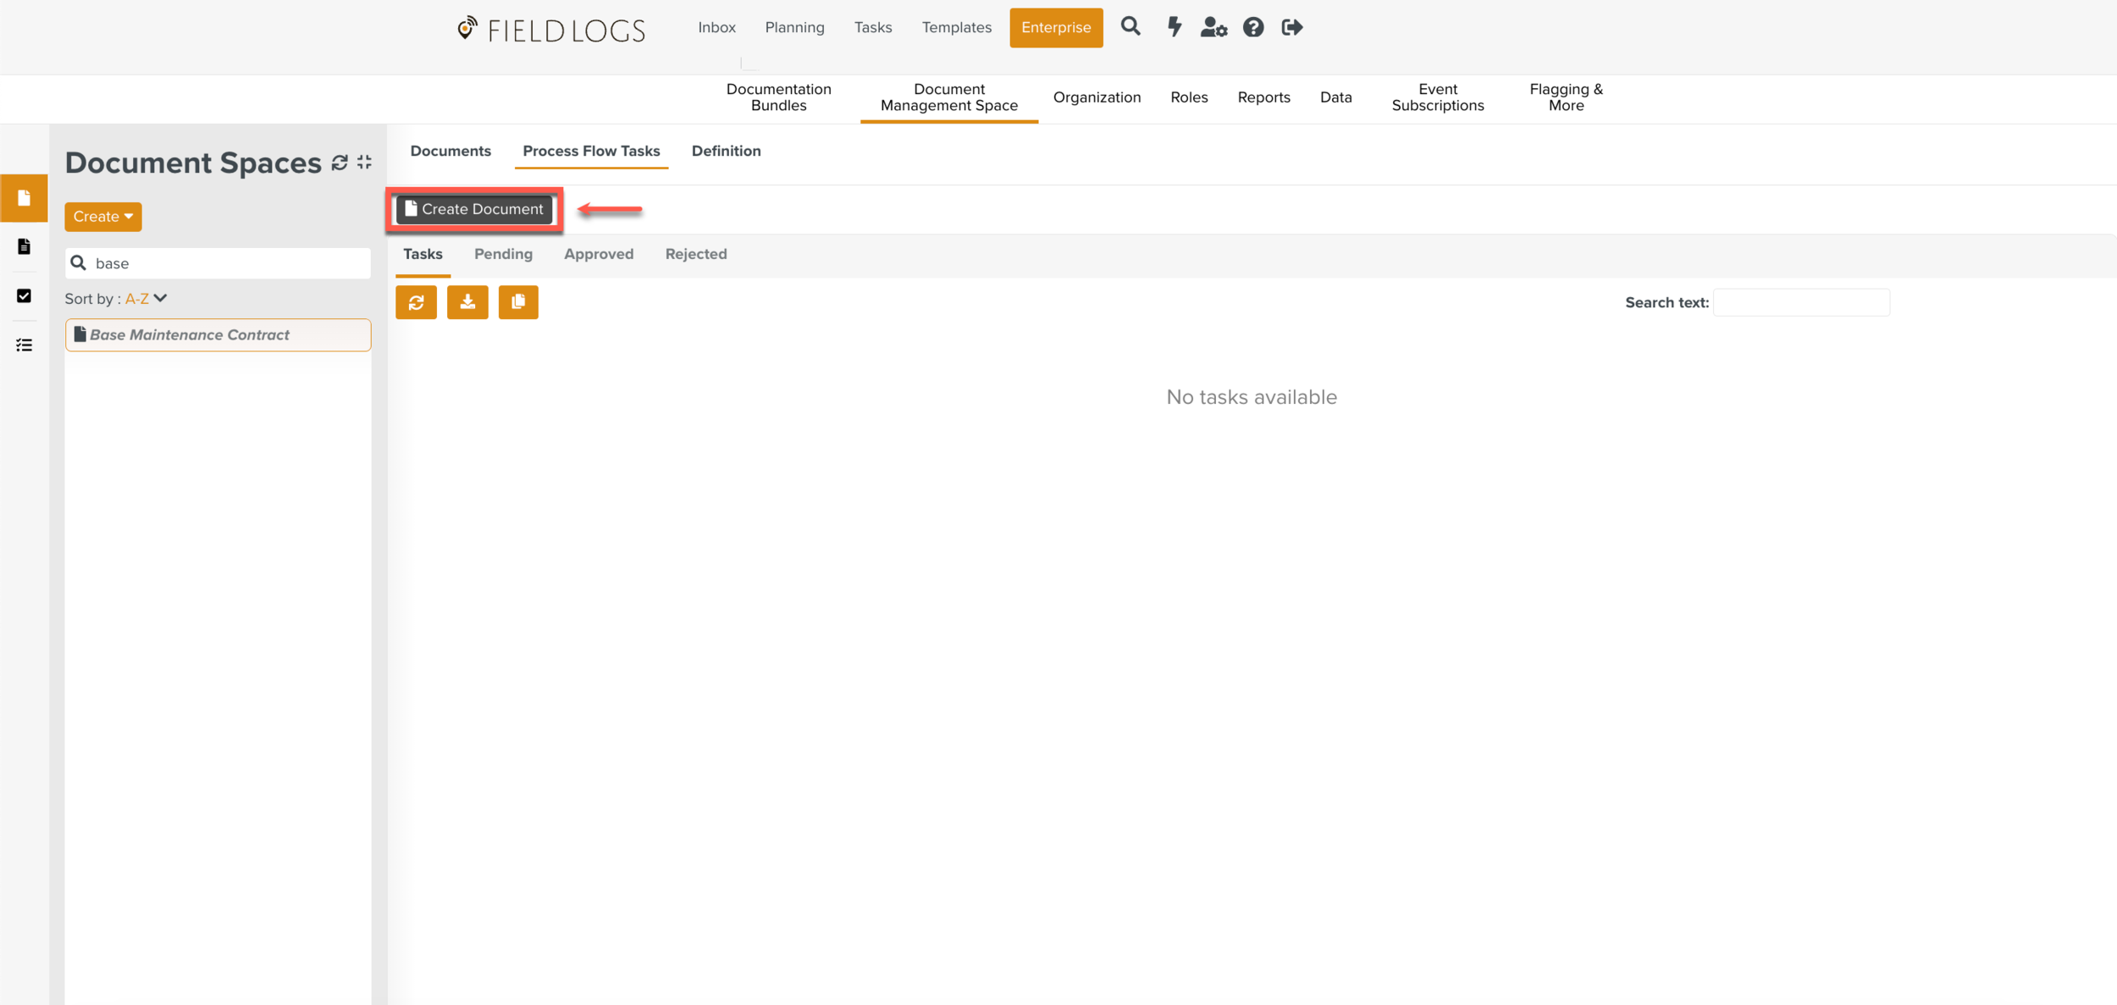Click the lightning quick-actions icon
The image size is (2117, 1005).
click(1174, 27)
